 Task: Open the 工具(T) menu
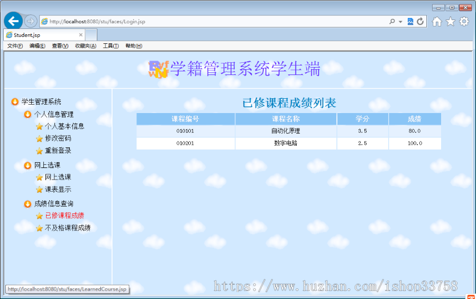(x=111, y=46)
